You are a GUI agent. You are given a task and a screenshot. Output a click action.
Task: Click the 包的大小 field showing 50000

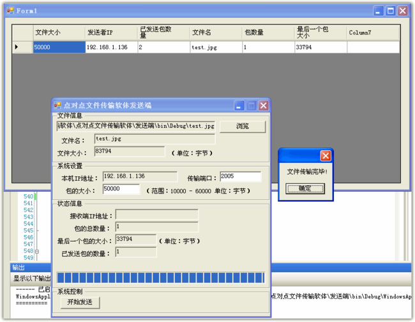click(x=121, y=189)
